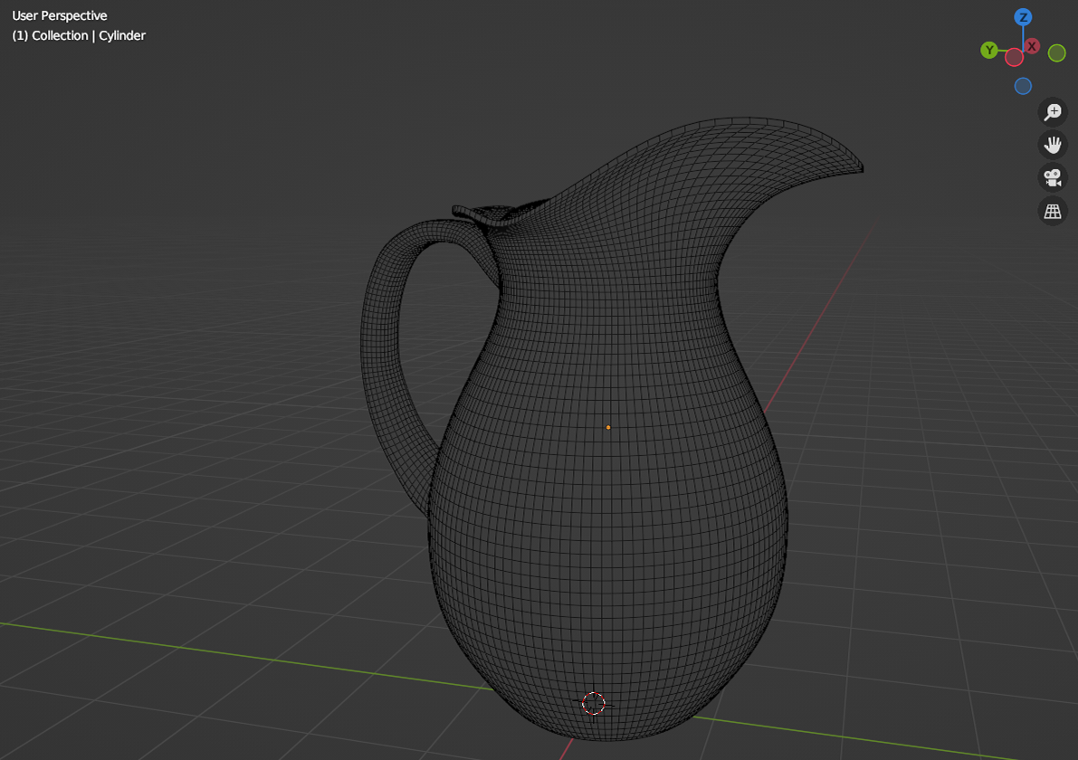Click the "(1) Collection | Cylinder" text label
The image size is (1078, 760).
coord(79,35)
